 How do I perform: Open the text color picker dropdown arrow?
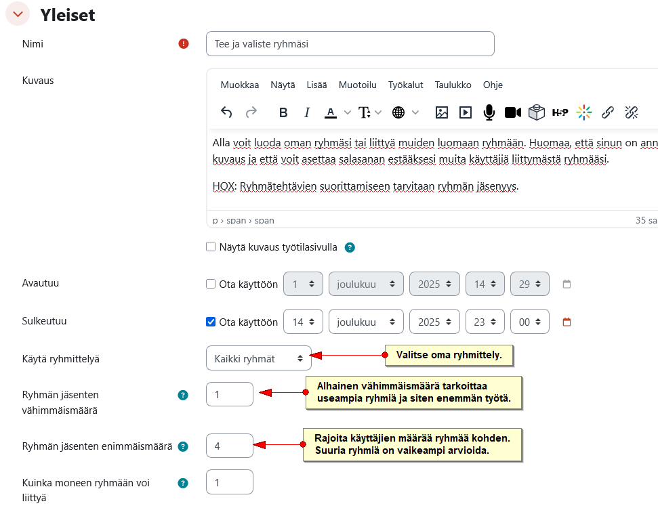(x=348, y=112)
